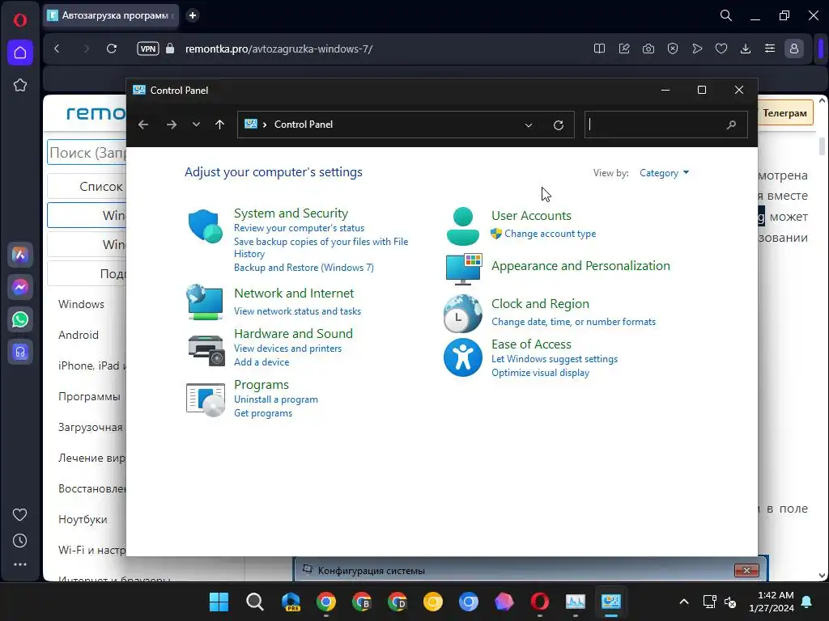Refresh the Control Panel view
Screen dimensions: 829x621
point(559,125)
